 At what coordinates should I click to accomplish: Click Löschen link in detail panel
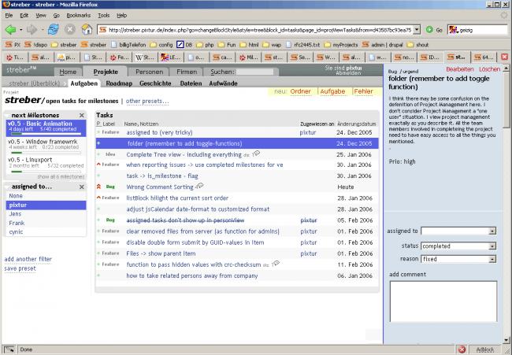(489, 69)
